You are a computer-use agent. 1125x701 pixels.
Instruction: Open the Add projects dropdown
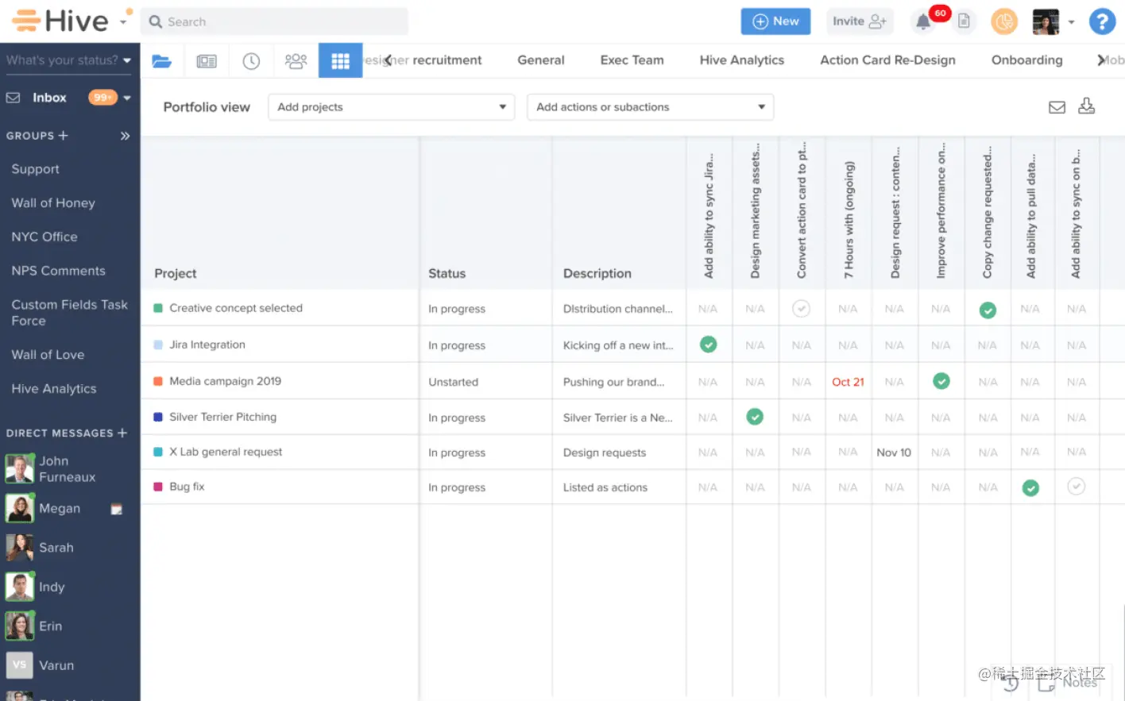point(391,107)
